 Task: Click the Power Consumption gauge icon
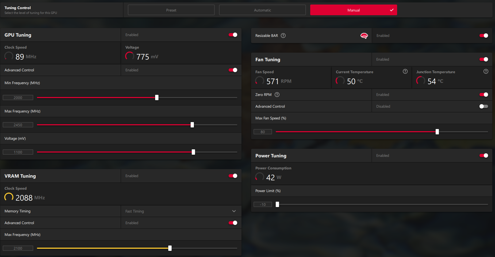pyautogui.click(x=260, y=177)
